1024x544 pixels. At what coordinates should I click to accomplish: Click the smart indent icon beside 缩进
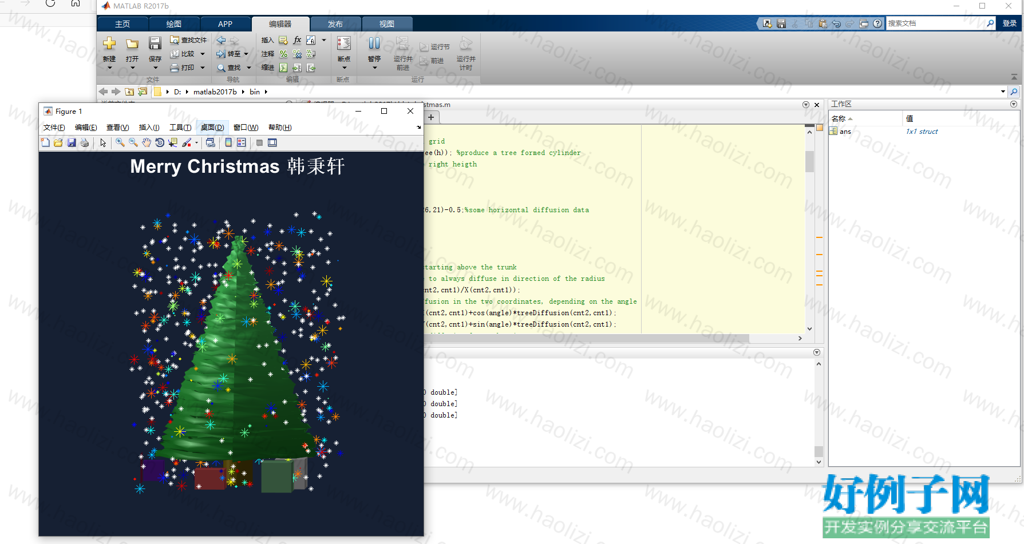tap(283, 67)
